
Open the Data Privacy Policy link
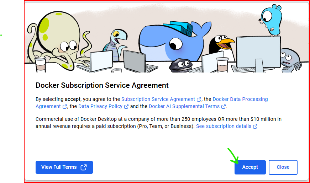pos(100,106)
